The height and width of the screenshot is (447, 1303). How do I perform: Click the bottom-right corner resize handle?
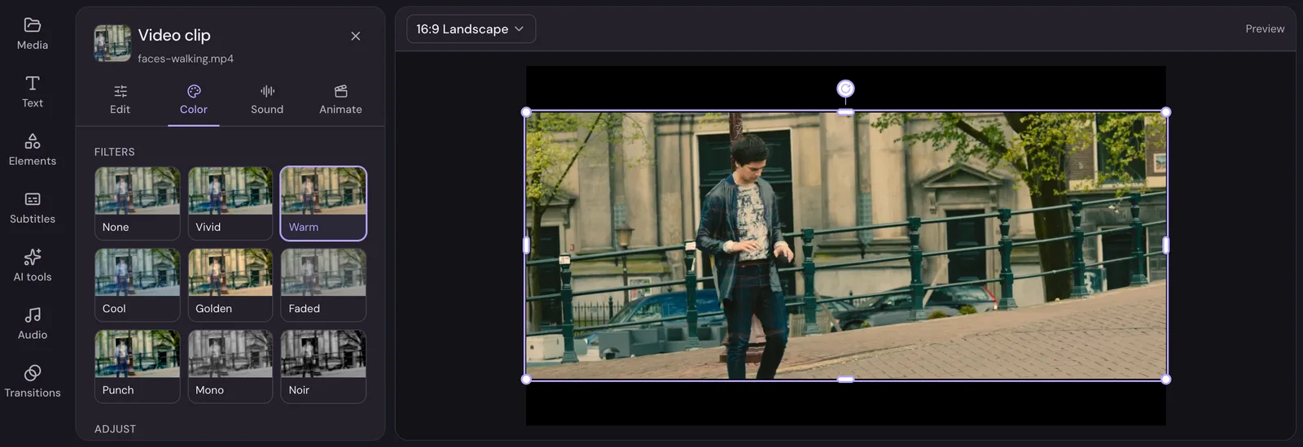pyautogui.click(x=1166, y=380)
